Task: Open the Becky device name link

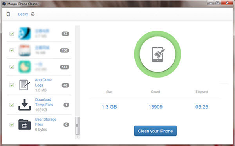Action: (x=23, y=14)
